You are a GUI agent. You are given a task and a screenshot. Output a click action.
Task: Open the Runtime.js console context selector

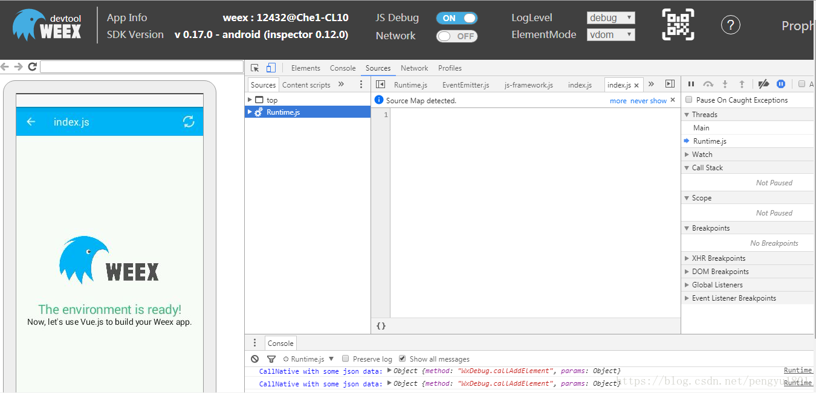click(308, 359)
